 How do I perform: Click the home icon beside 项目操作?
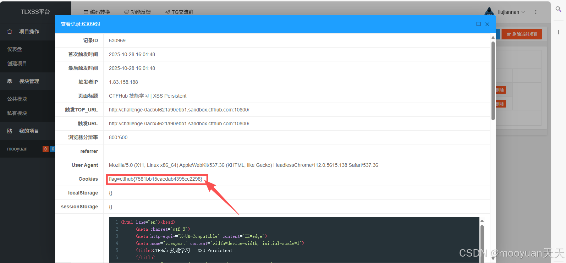pos(10,32)
